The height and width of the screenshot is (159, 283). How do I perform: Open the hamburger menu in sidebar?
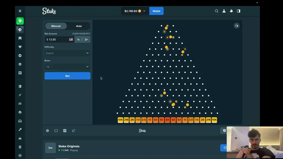(20, 11)
